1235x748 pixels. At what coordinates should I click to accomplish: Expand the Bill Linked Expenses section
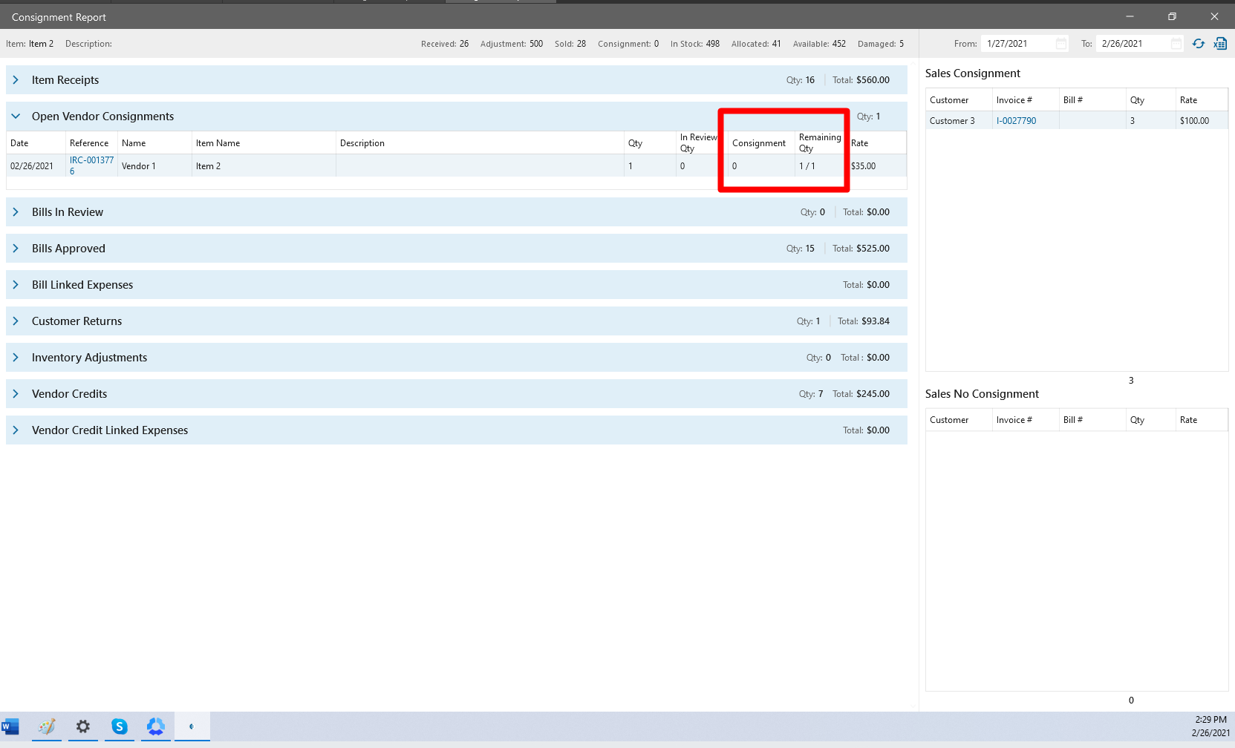pos(16,285)
